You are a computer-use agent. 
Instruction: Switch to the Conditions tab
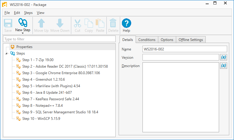point(147,40)
